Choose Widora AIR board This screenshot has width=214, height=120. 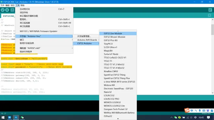(118, 85)
